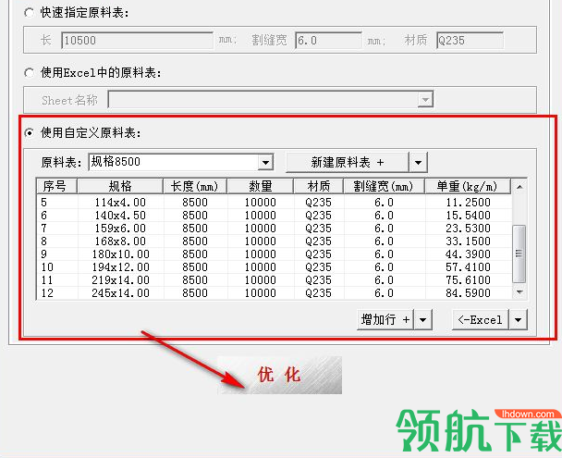Click the 材质 field showing Q235
The height and width of the screenshot is (458, 562).
coord(470,40)
